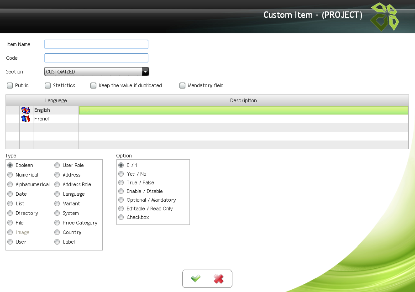The height and width of the screenshot is (292, 415).
Task: Open the Section dropdown arrow
Action: pos(145,72)
